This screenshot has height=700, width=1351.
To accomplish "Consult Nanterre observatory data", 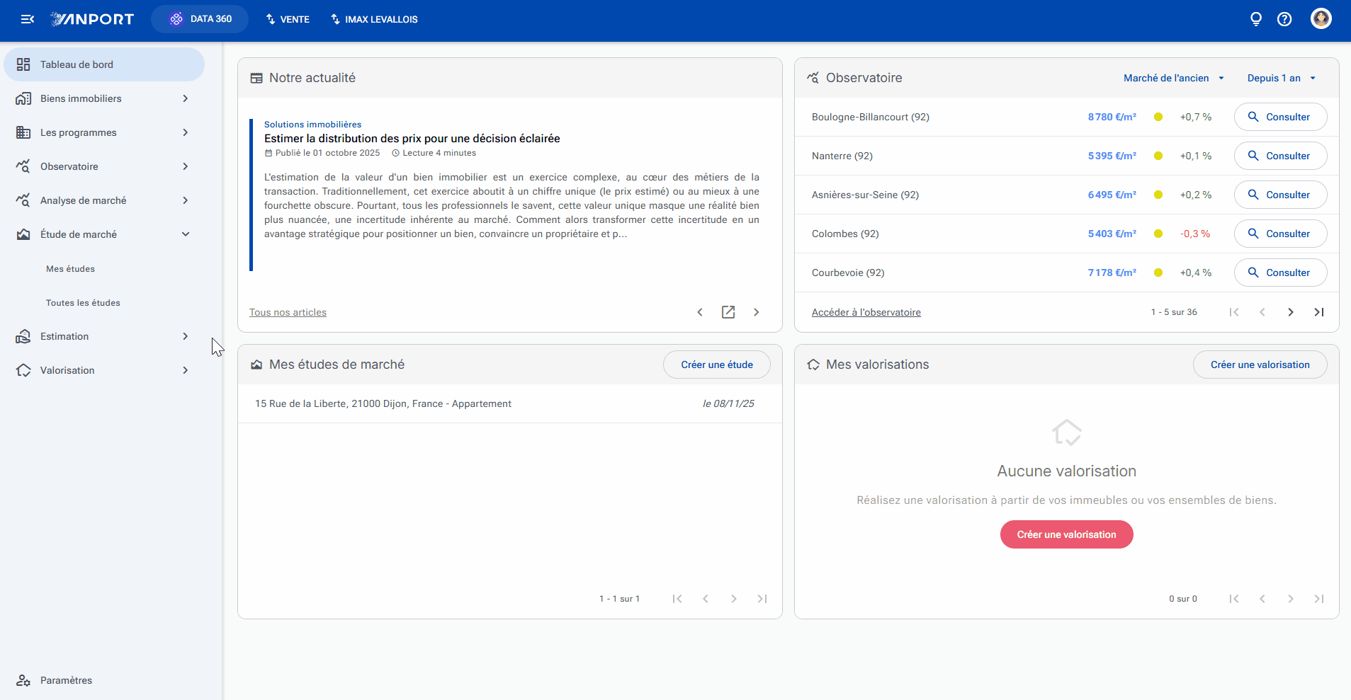I will pyautogui.click(x=1280, y=156).
